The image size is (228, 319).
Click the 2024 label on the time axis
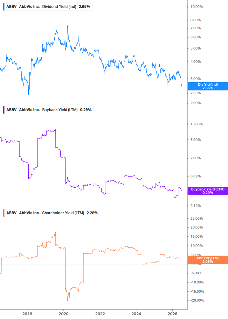click(x=136, y=314)
